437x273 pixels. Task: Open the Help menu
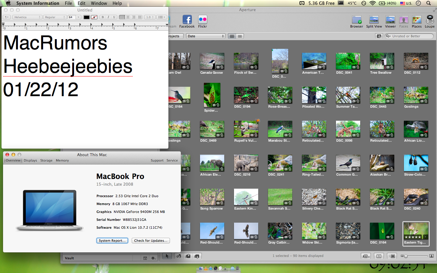coord(117,3)
